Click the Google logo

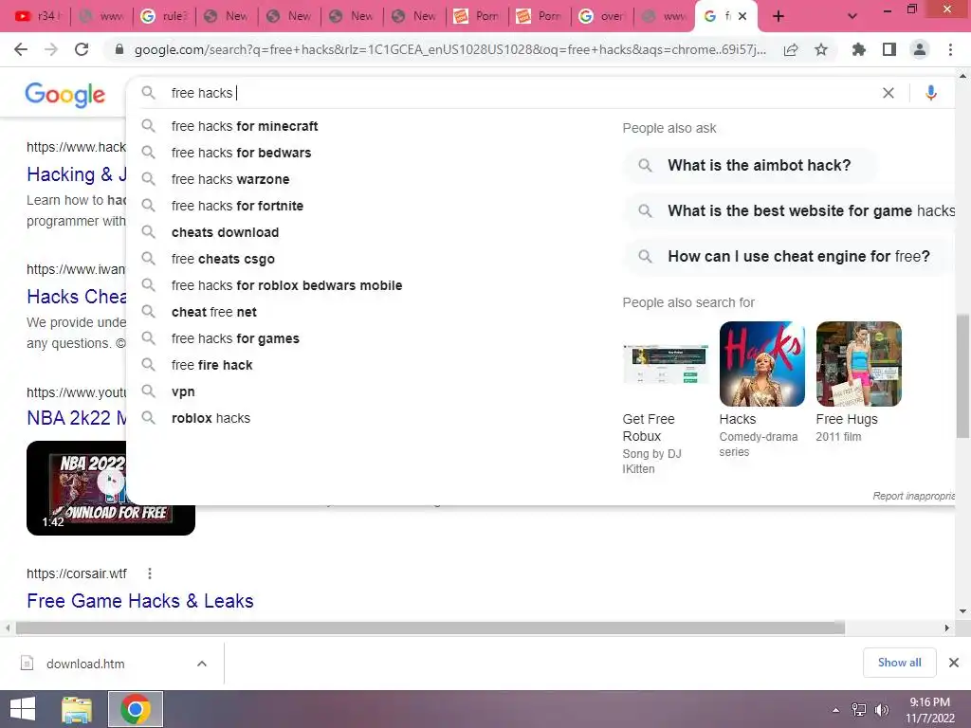pyautogui.click(x=65, y=94)
